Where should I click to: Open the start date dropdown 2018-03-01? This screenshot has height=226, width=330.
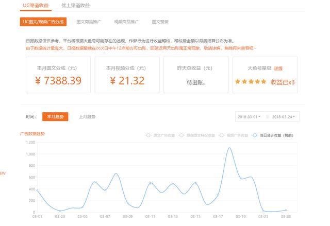point(249,117)
